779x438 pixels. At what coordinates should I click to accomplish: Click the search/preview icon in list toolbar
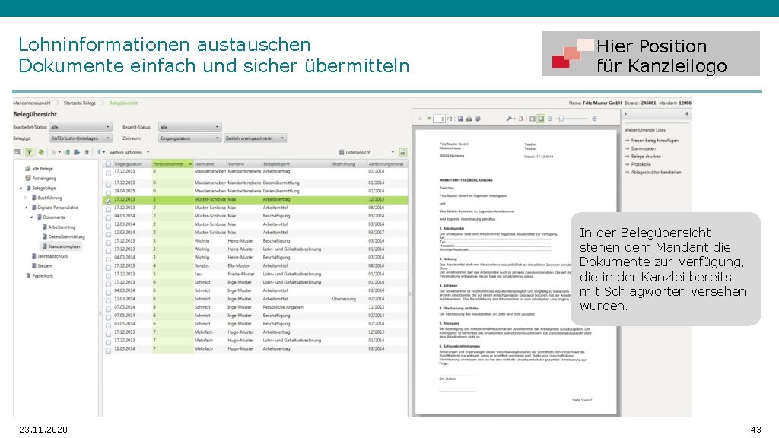coord(17,152)
